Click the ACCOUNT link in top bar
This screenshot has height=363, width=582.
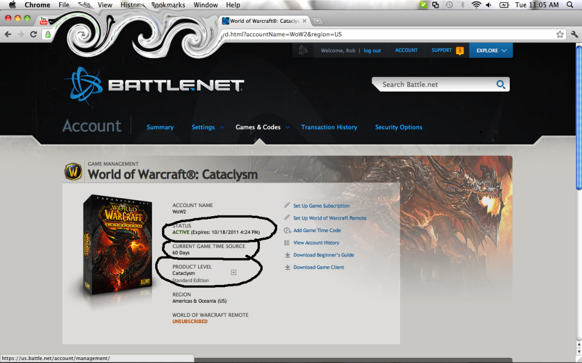coord(406,50)
